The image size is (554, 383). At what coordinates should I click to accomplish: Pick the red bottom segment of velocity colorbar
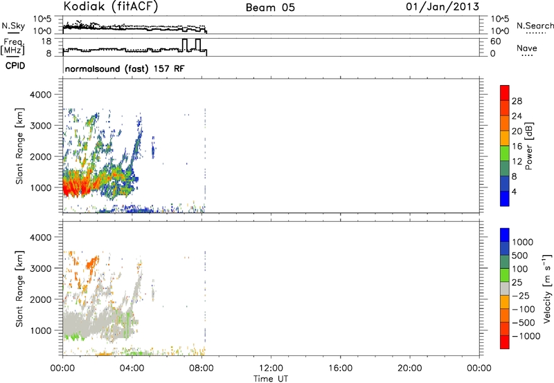[505, 342]
